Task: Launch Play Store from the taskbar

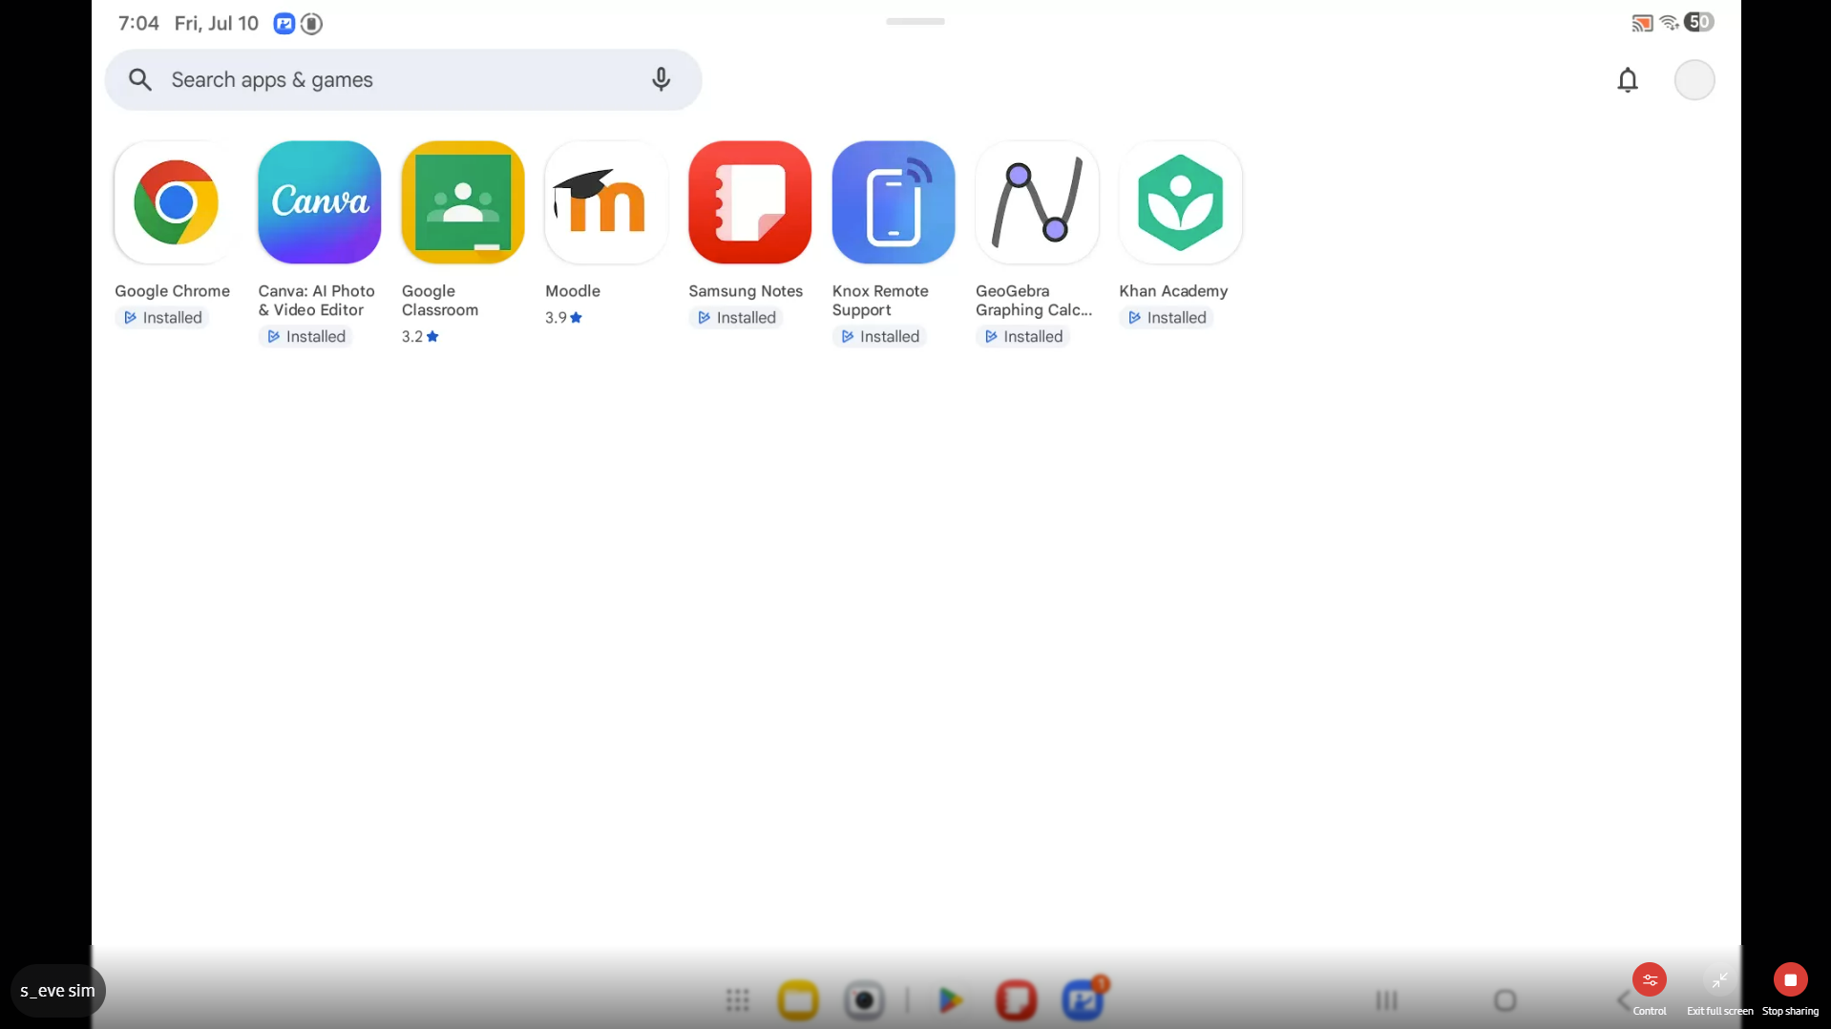Action: 950,1000
